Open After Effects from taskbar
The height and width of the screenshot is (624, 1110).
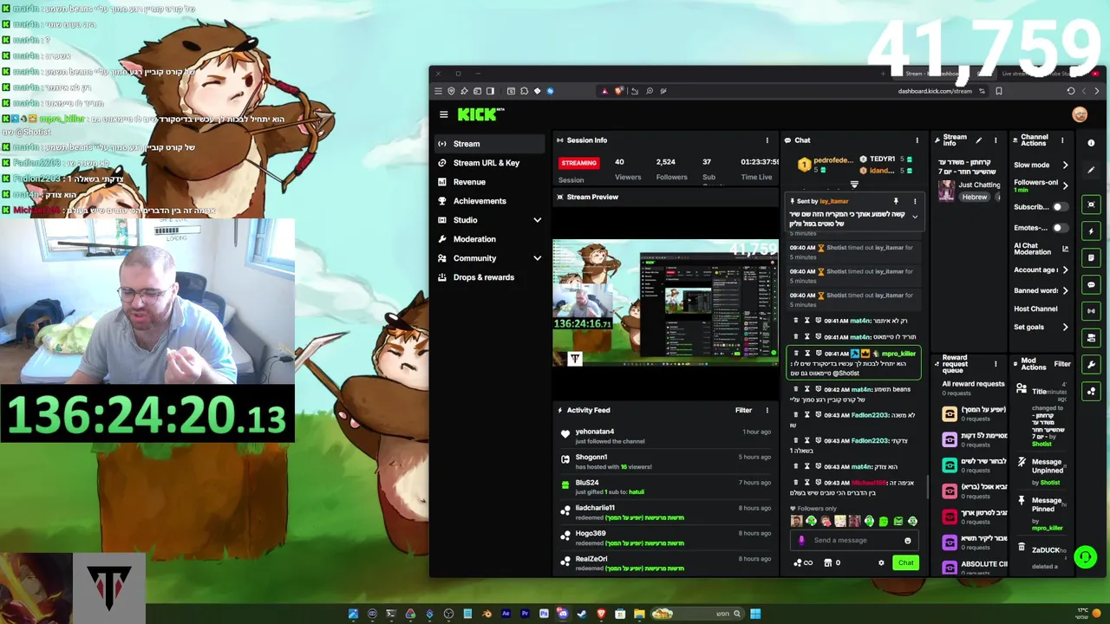click(506, 614)
